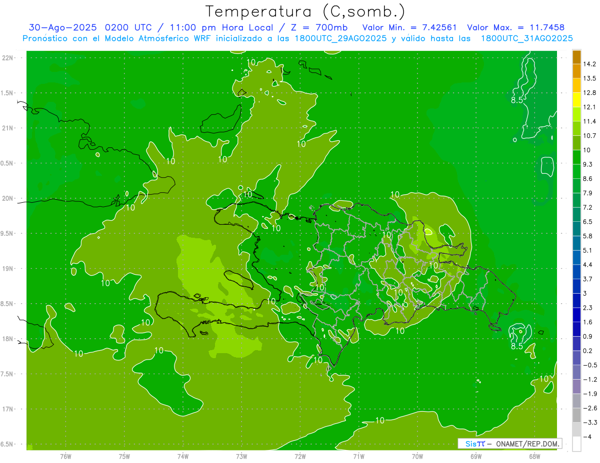Click the 17N latitude axis label
The height and width of the screenshot is (463, 600).
click(x=7, y=409)
